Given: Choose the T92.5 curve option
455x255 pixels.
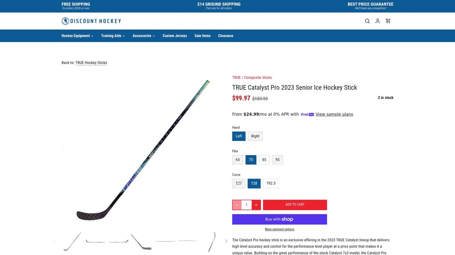Looking at the screenshot, I should (271, 183).
